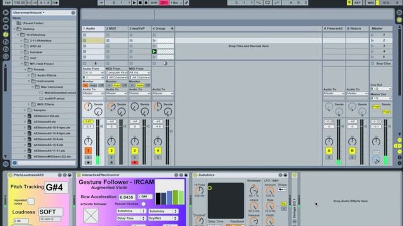Select the File Browser 3 icon

[6, 49]
